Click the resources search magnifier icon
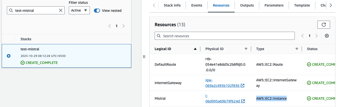 [159, 36]
